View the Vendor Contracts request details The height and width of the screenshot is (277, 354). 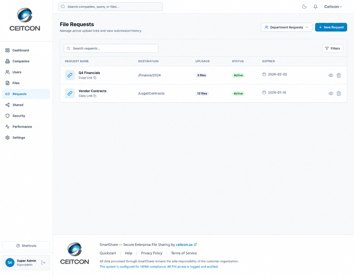click(331, 94)
